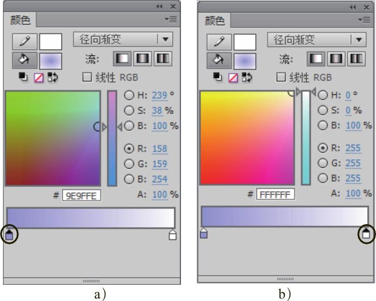This screenshot has width=376, height=301.
Task: Open the 径向渐变 dropdown in right panel
Action: tap(359, 40)
